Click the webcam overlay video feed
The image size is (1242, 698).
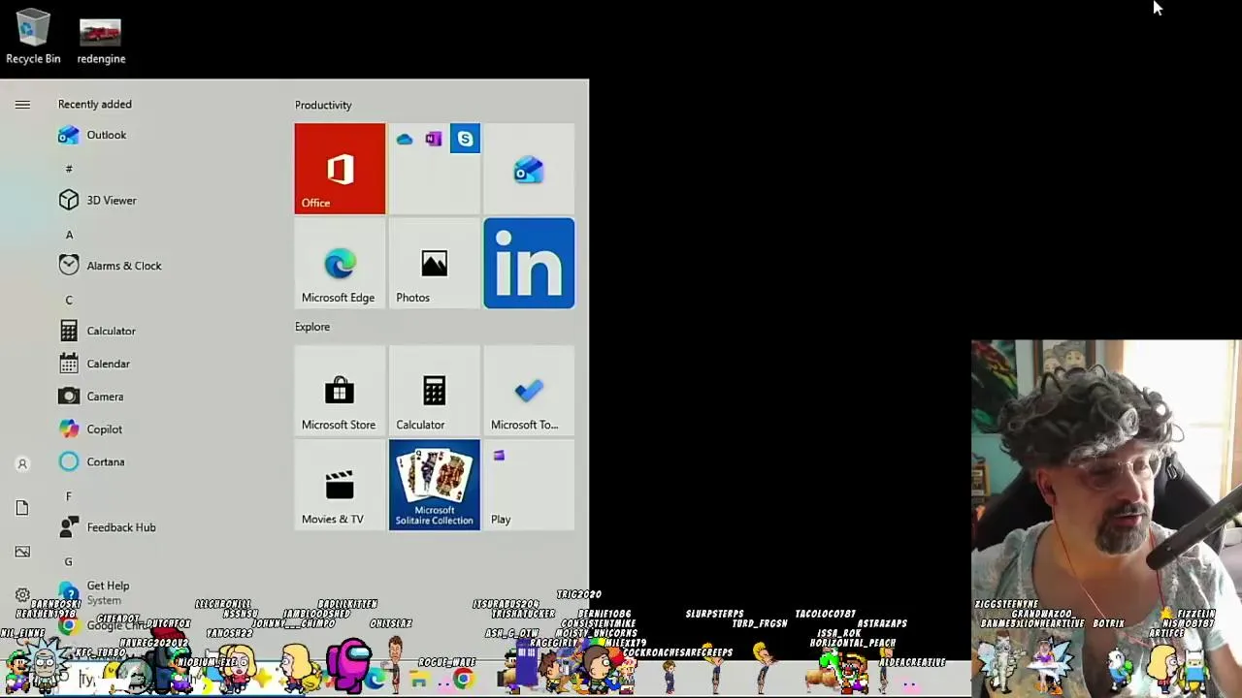click(x=1106, y=519)
